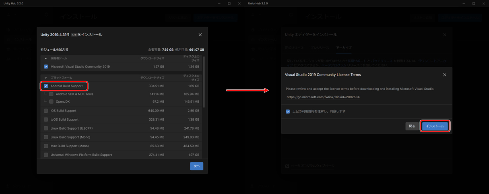Collapse the 開発者ツール section
Viewport: 489px width, 194px height.
click(x=45, y=59)
